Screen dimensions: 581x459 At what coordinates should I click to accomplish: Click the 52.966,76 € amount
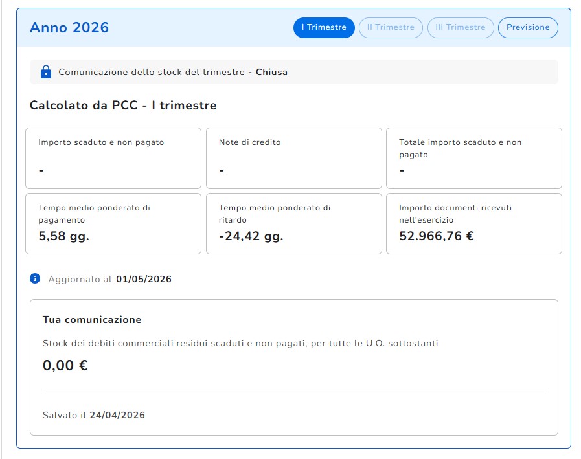pyautogui.click(x=437, y=236)
